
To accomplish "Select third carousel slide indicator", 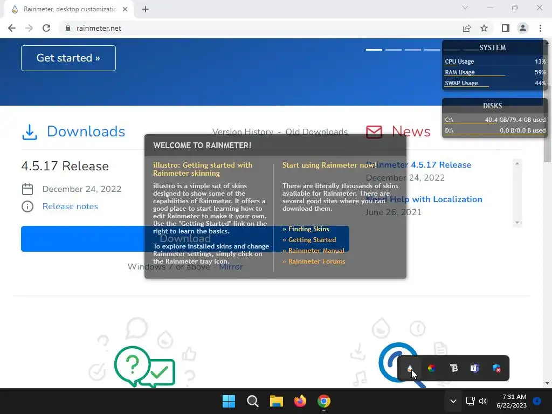I will 412,50.
